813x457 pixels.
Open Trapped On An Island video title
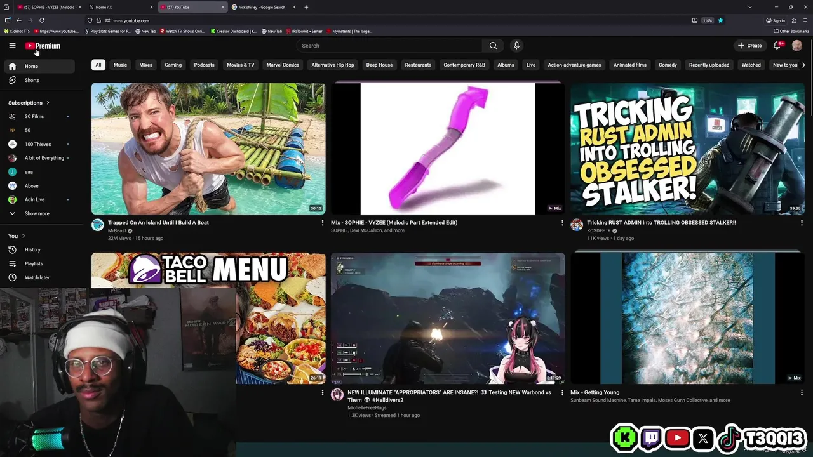pos(158,223)
